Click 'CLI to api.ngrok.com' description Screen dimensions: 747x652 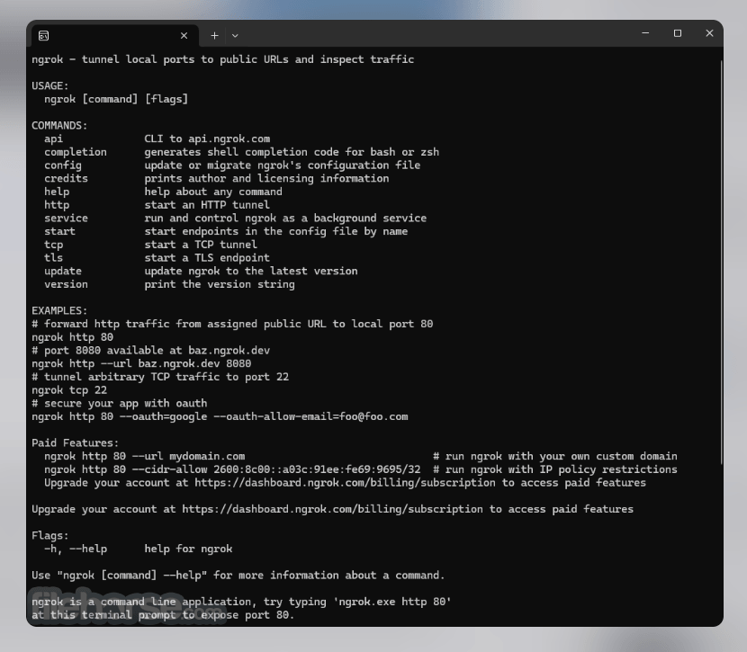[x=207, y=139]
